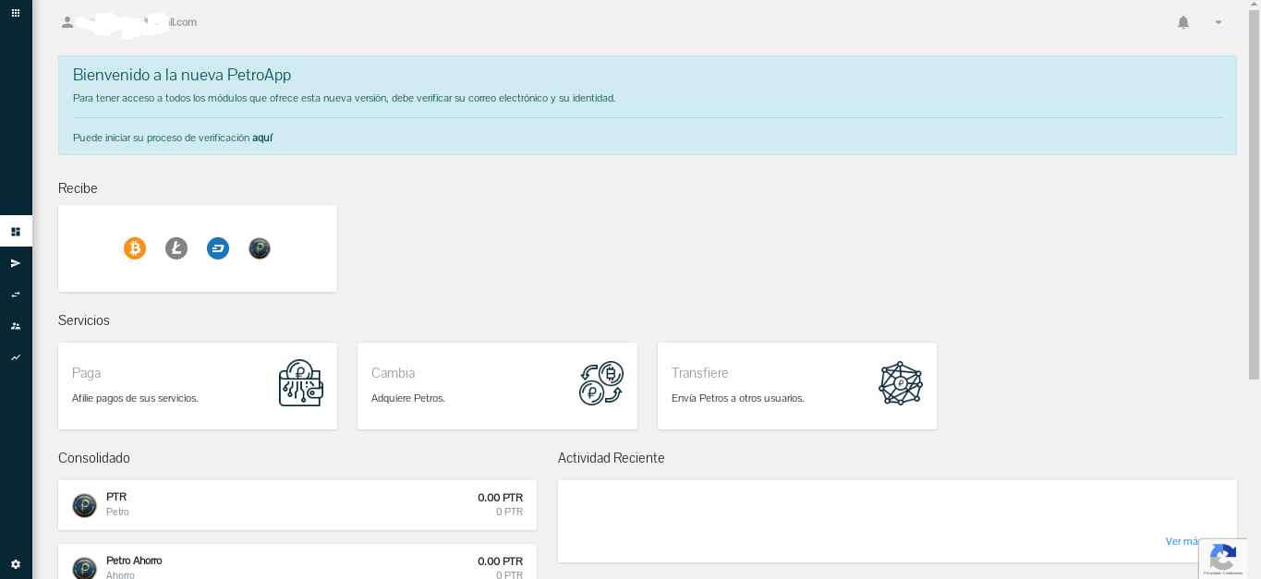1261x579 pixels.
Task: Click the page vertical scrollbar
Action: click(x=1254, y=193)
